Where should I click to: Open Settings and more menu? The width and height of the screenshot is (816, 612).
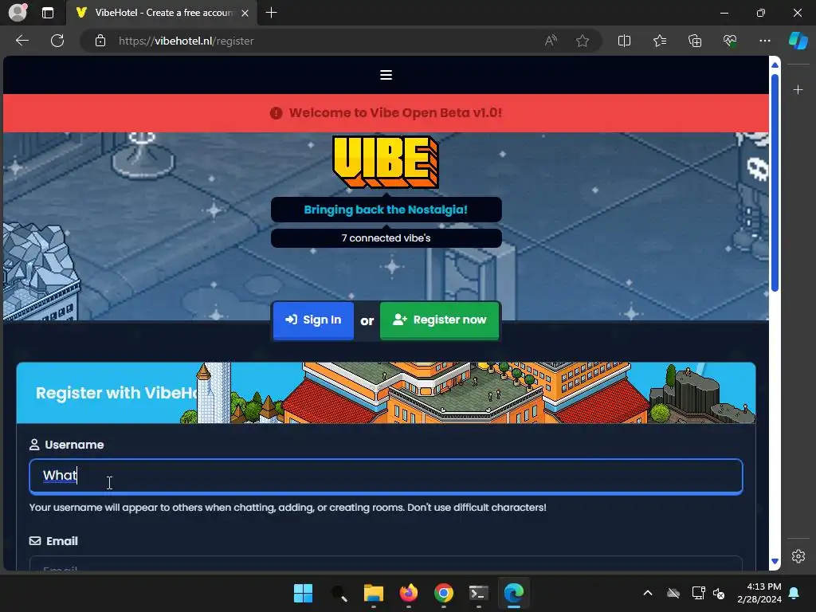click(x=764, y=41)
